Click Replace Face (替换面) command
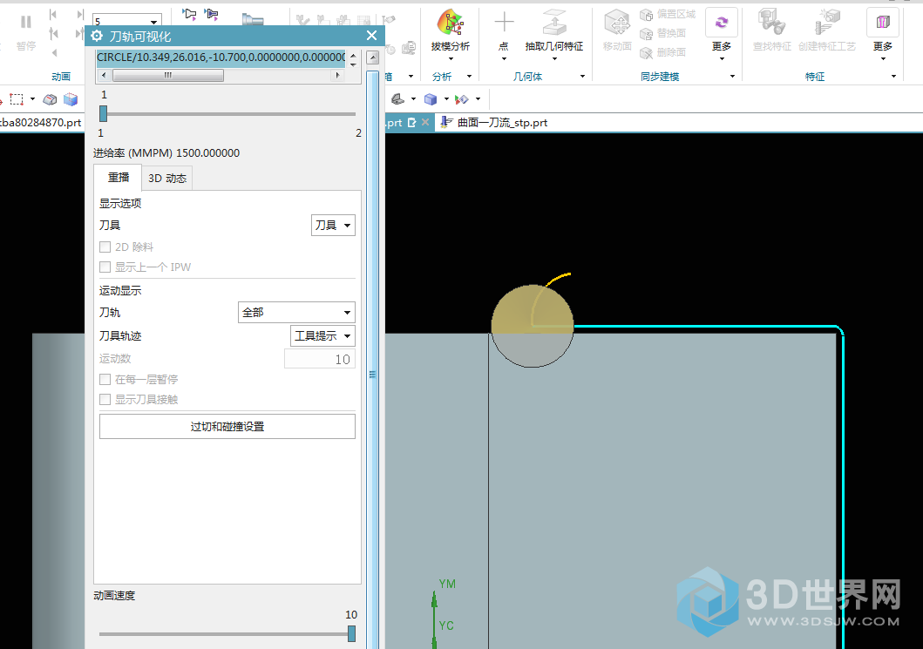This screenshot has width=923, height=649. 662,33
